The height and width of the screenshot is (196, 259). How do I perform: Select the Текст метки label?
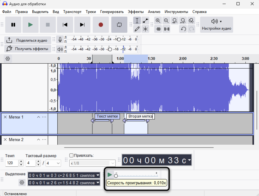[x=107, y=116]
